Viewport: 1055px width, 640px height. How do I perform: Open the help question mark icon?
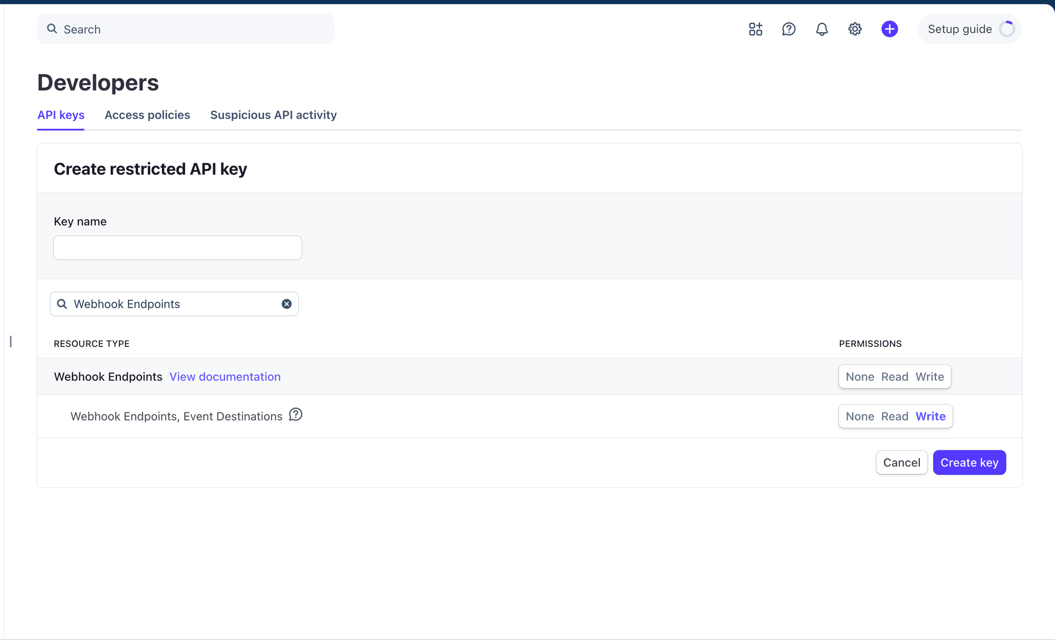click(x=789, y=29)
